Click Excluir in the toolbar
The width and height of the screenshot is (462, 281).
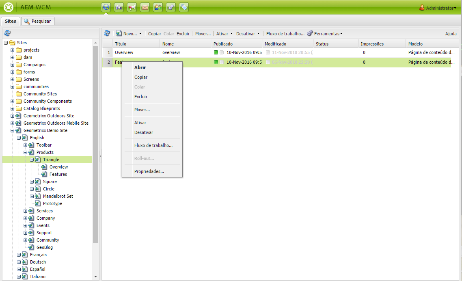[x=183, y=34]
